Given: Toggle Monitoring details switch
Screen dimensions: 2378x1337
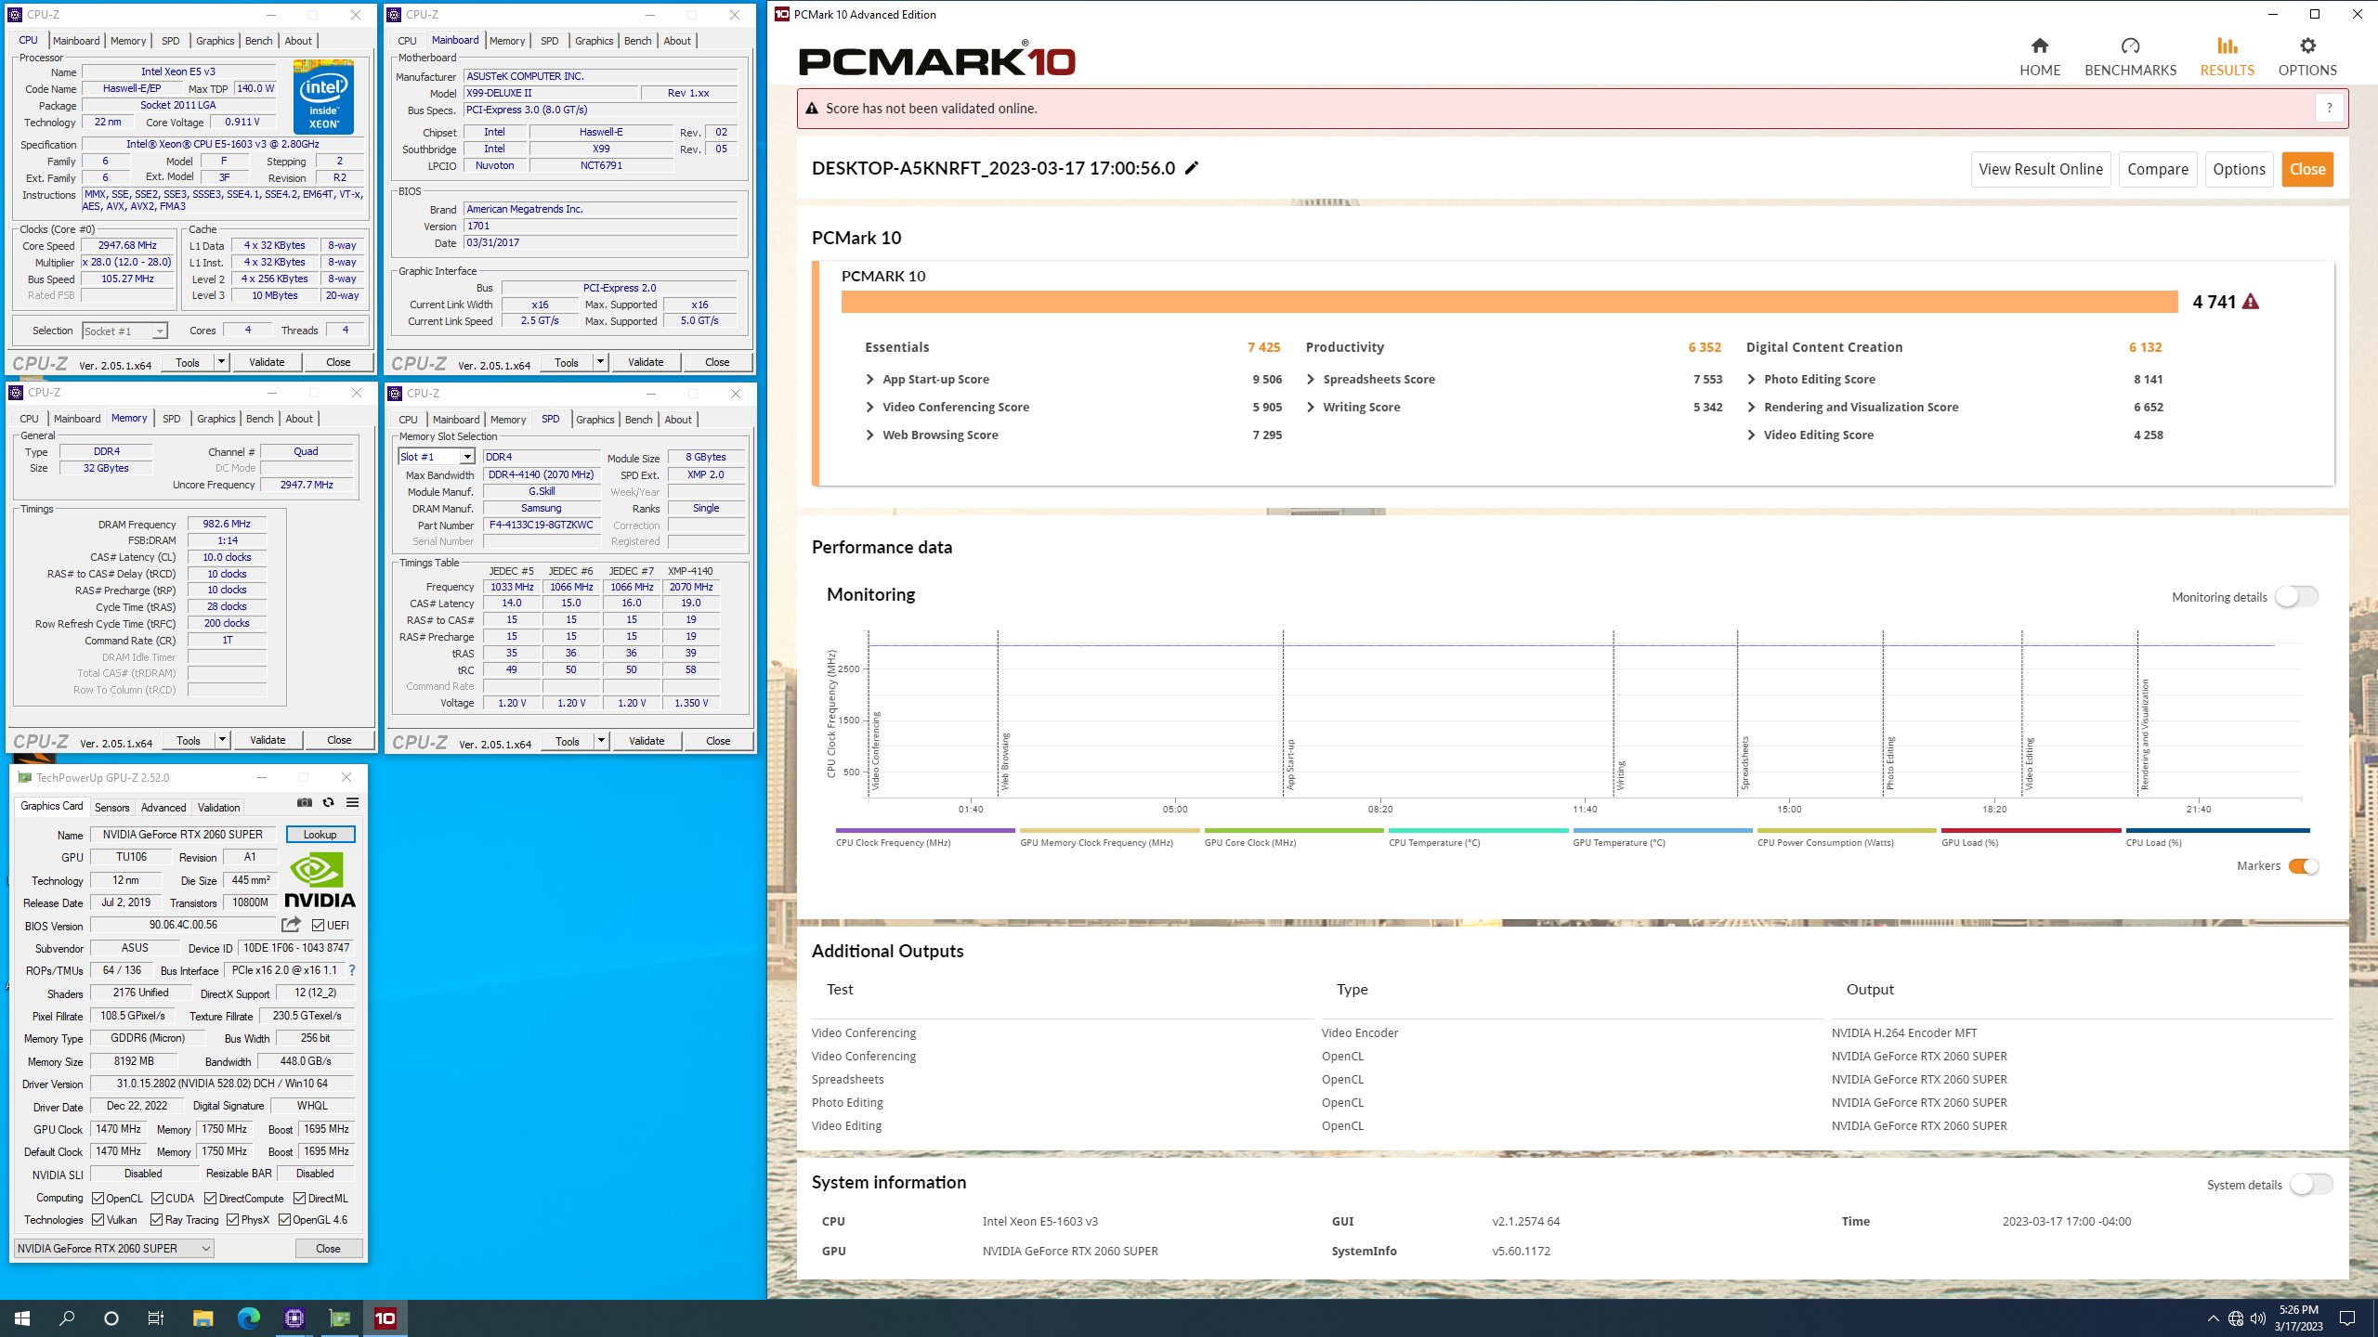Looking at the screenshot, I should [2296, 596].
